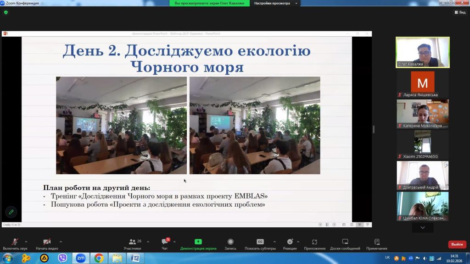Open the Примечания notes panel
The image size is (470, 264).
(x=377, y=244)
